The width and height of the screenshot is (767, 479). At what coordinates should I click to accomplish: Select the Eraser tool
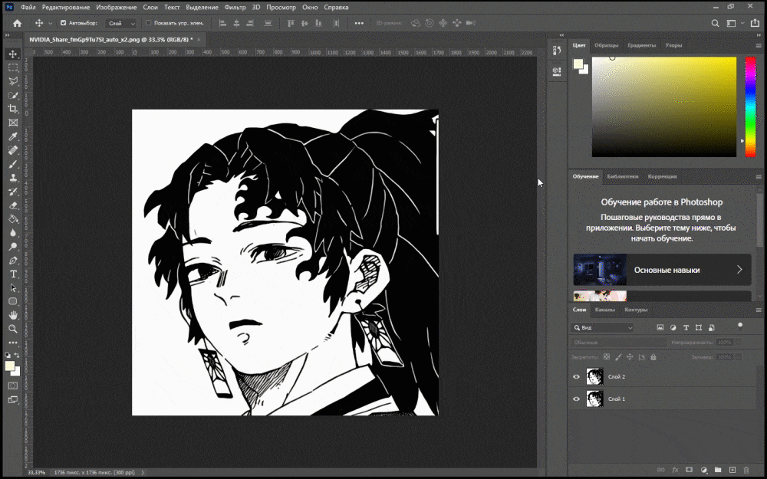click(13, 205)
